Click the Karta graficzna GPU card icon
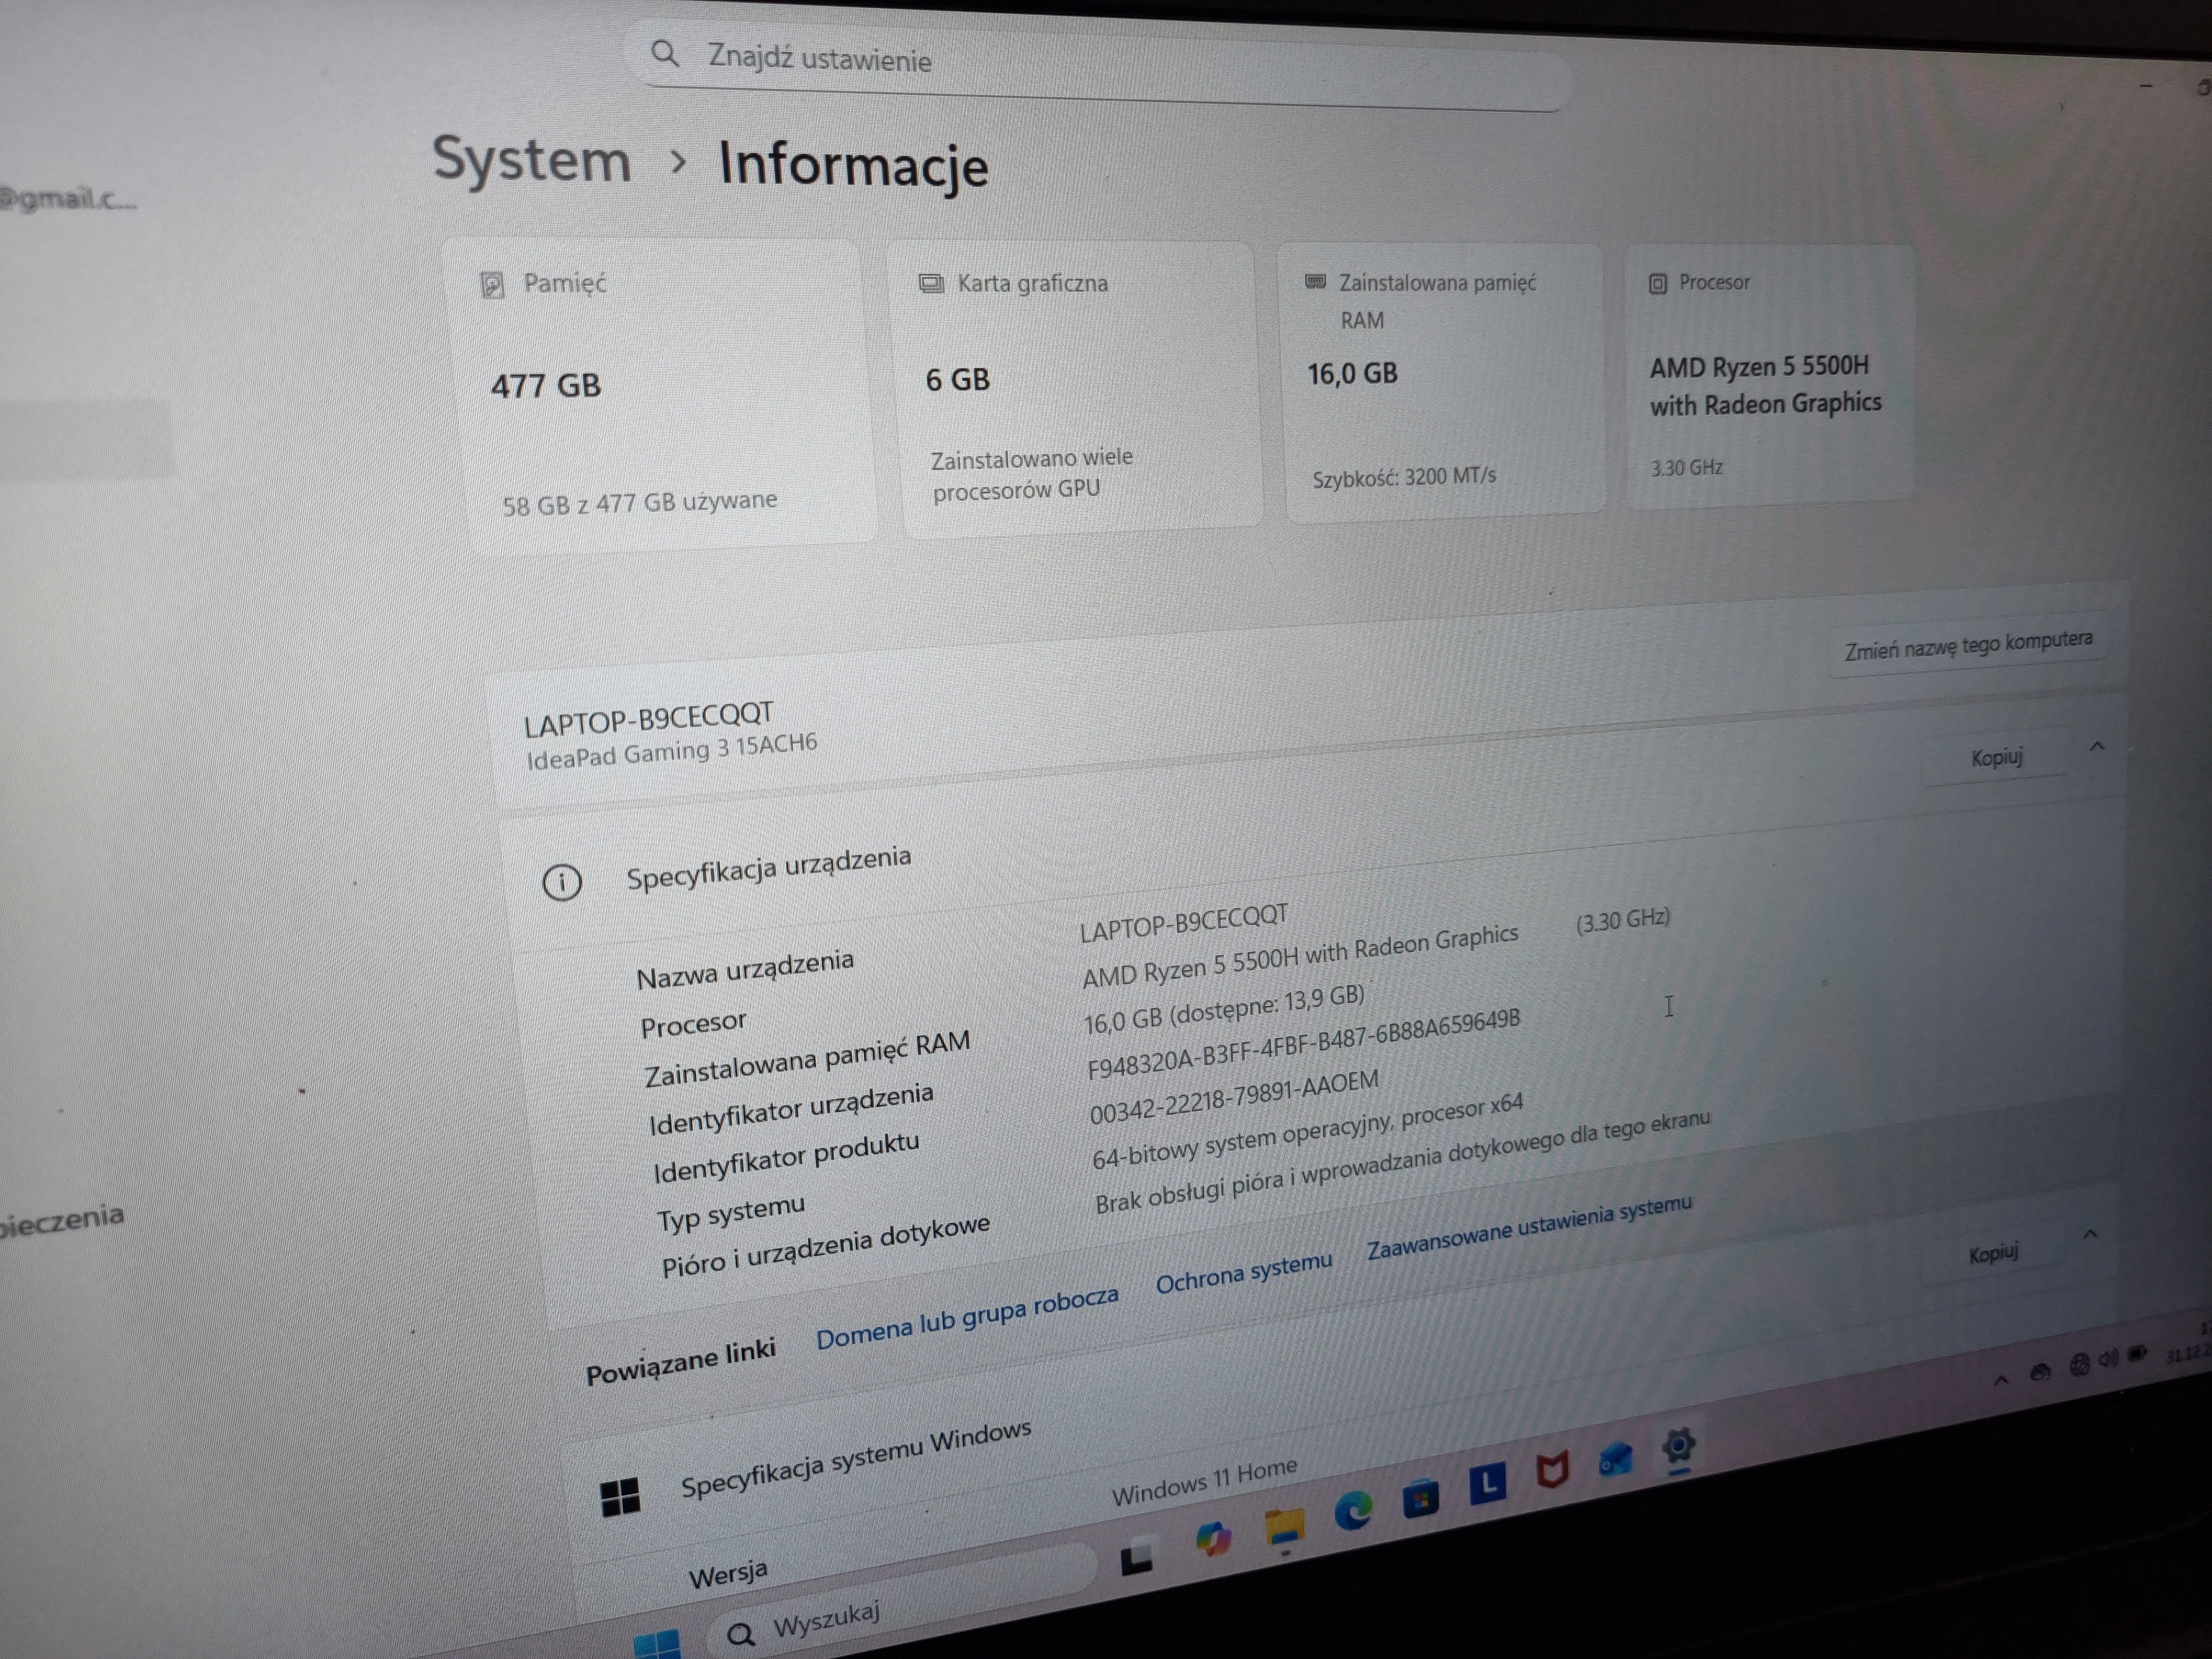2212x1659 pixels. point(932,283)
